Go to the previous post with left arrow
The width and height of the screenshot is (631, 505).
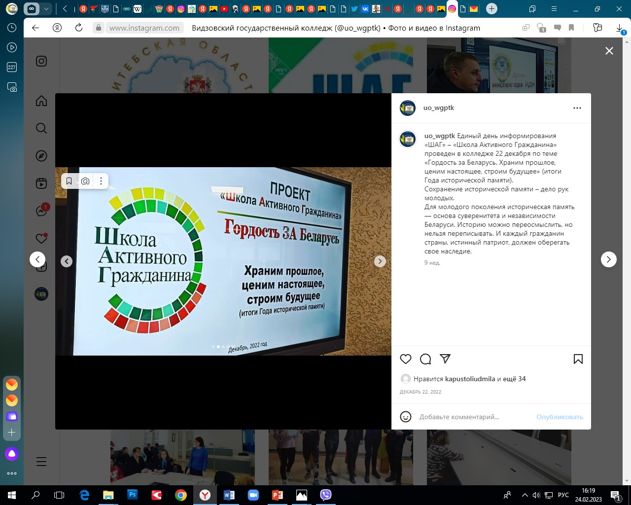(x=37, y=259)
